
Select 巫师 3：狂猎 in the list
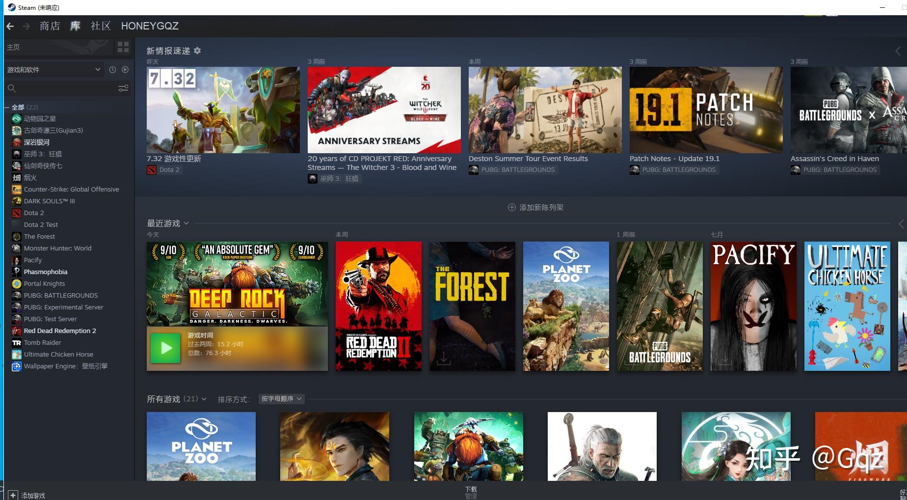pyautogui.click(x=43, y=154)
